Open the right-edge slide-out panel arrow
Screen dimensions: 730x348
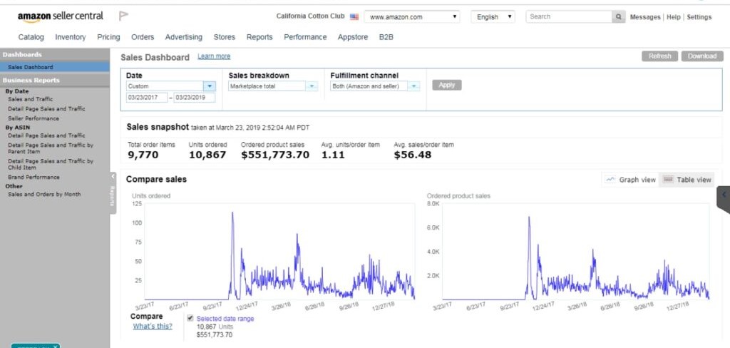(724, 195)
